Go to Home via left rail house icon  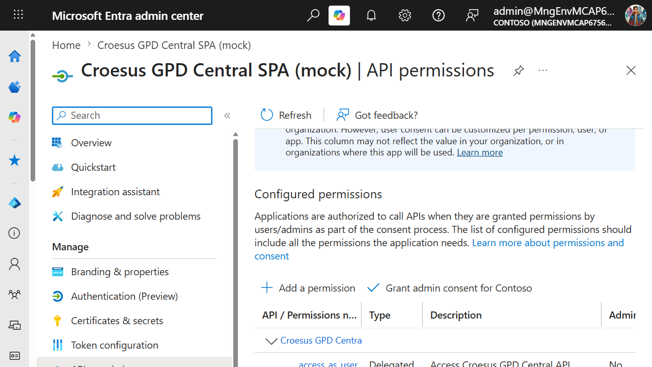(x=15, y=56)
